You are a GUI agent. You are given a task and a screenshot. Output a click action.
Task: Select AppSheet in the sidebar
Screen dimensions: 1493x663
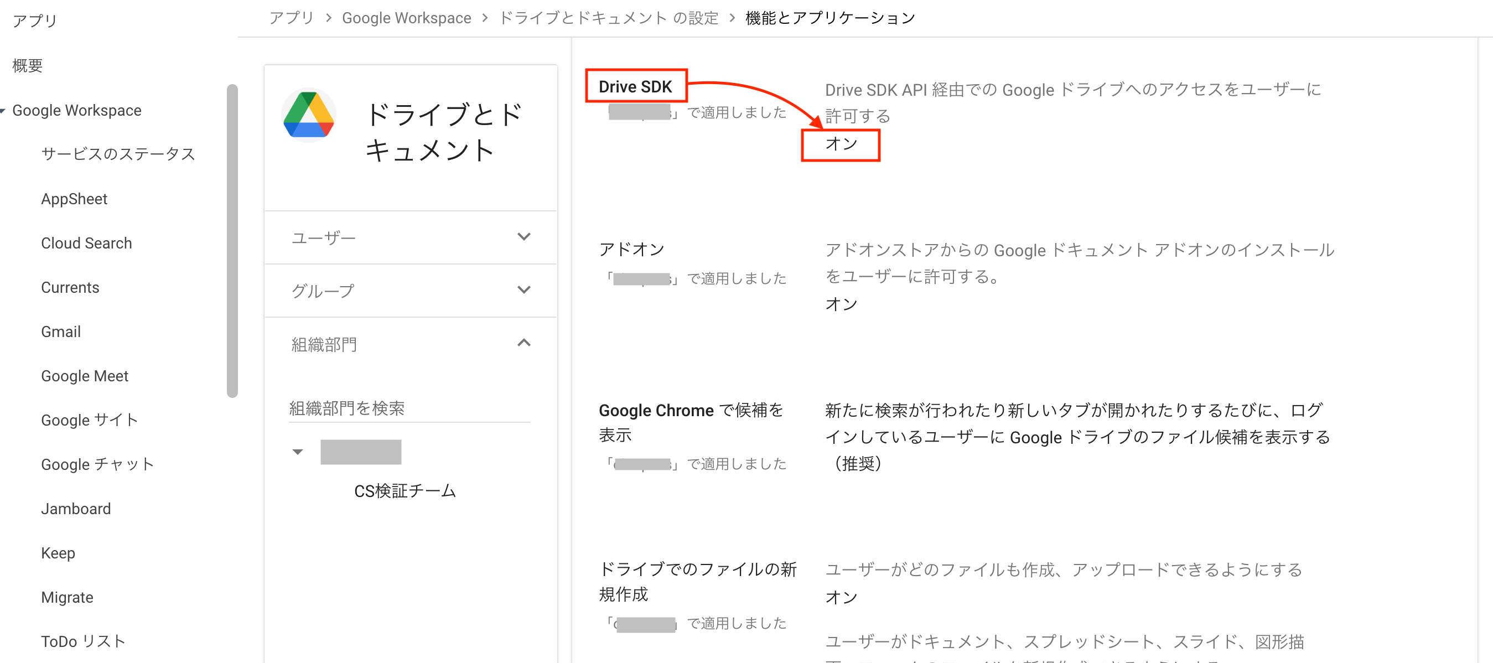coord(74,199)
